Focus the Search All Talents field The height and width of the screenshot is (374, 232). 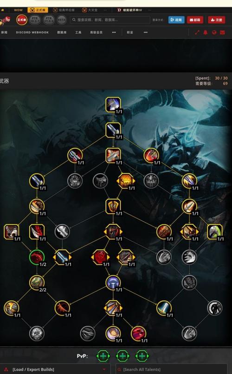coord(171,369)
